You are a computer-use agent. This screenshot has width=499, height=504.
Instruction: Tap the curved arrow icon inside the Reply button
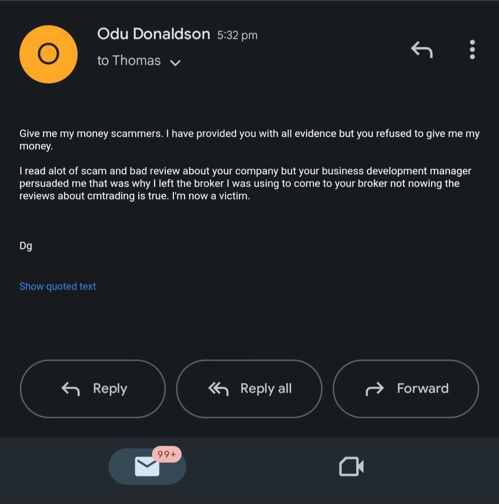(71, 389)
